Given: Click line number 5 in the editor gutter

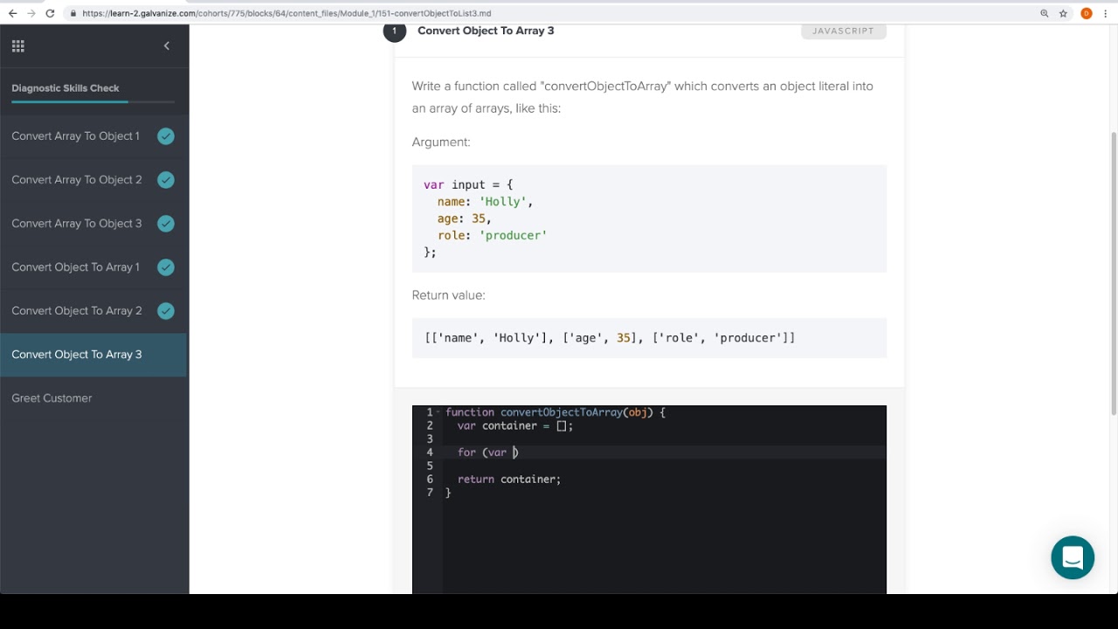Looking at the screenshot, I should (x=430, y=466).
